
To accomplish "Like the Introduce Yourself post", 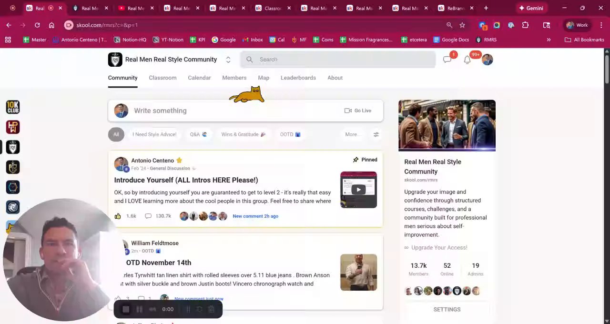I will 118,216.
